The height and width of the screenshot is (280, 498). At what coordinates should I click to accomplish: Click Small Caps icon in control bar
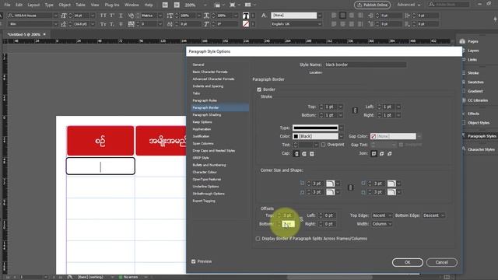[x=103, y=24]
